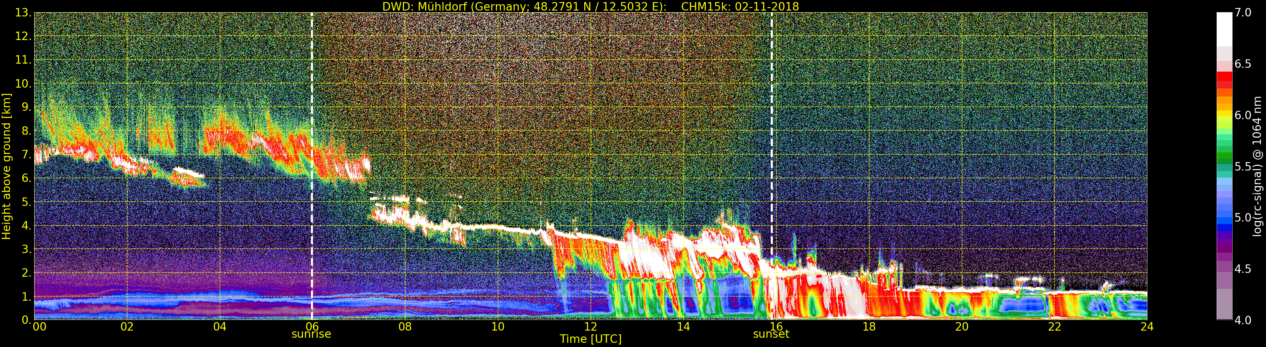Select the '2.' height axis tick label
The width and height of the screenshot is (1266, 347).
(27, 273)
